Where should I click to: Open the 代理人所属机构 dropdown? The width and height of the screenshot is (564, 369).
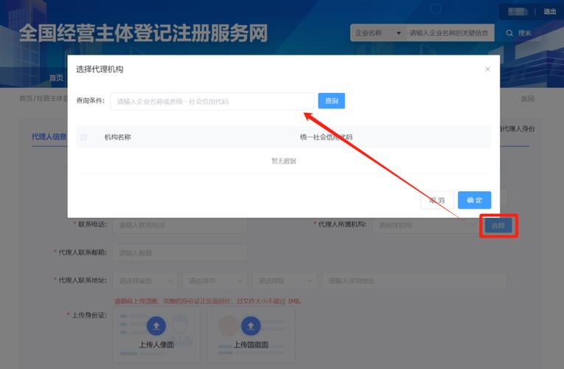point(425,225)
